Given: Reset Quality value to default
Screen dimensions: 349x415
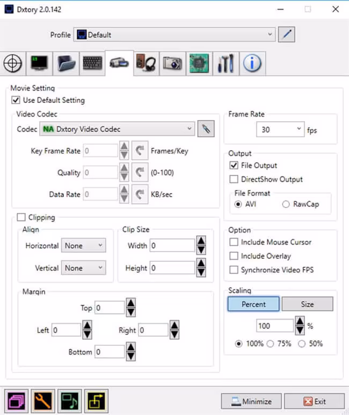Looking at the screenshot, I should coord(140,172).
